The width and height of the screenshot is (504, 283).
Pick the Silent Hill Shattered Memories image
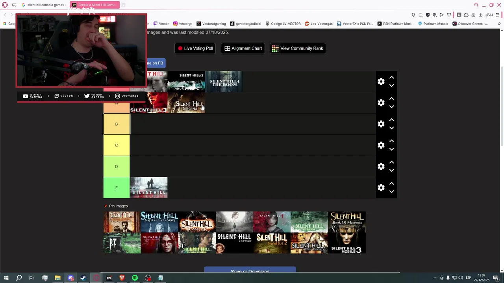pyautogui.click(x=159, y=222)
